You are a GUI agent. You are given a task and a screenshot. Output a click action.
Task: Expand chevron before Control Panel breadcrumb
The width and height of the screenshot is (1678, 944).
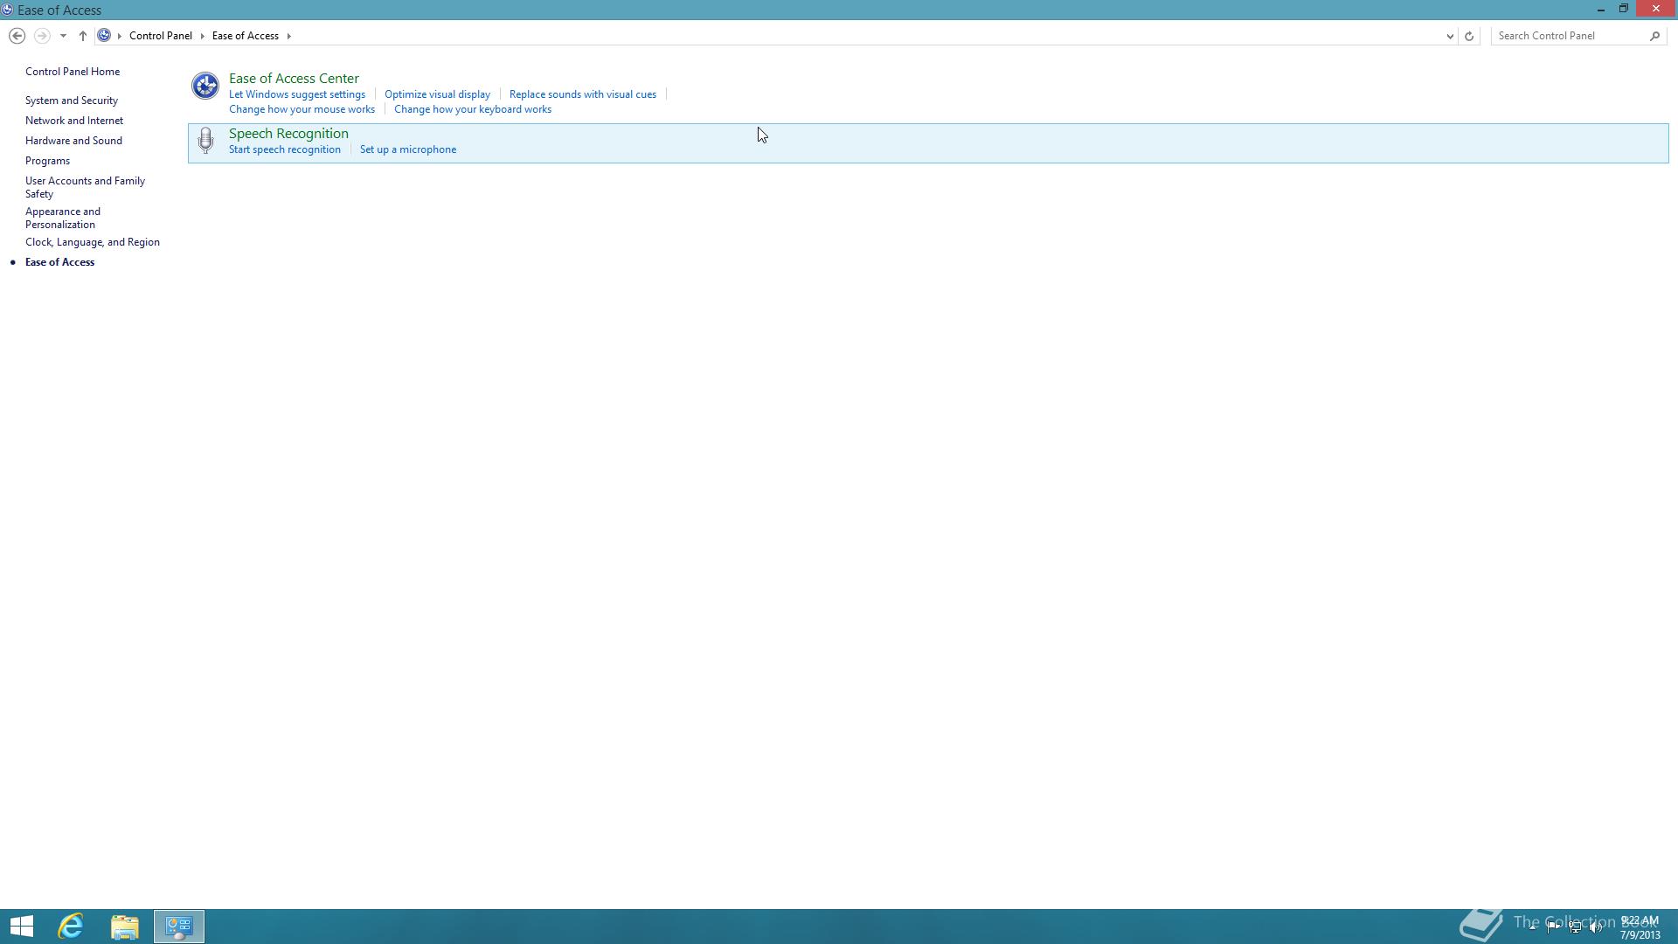point(120,36)
